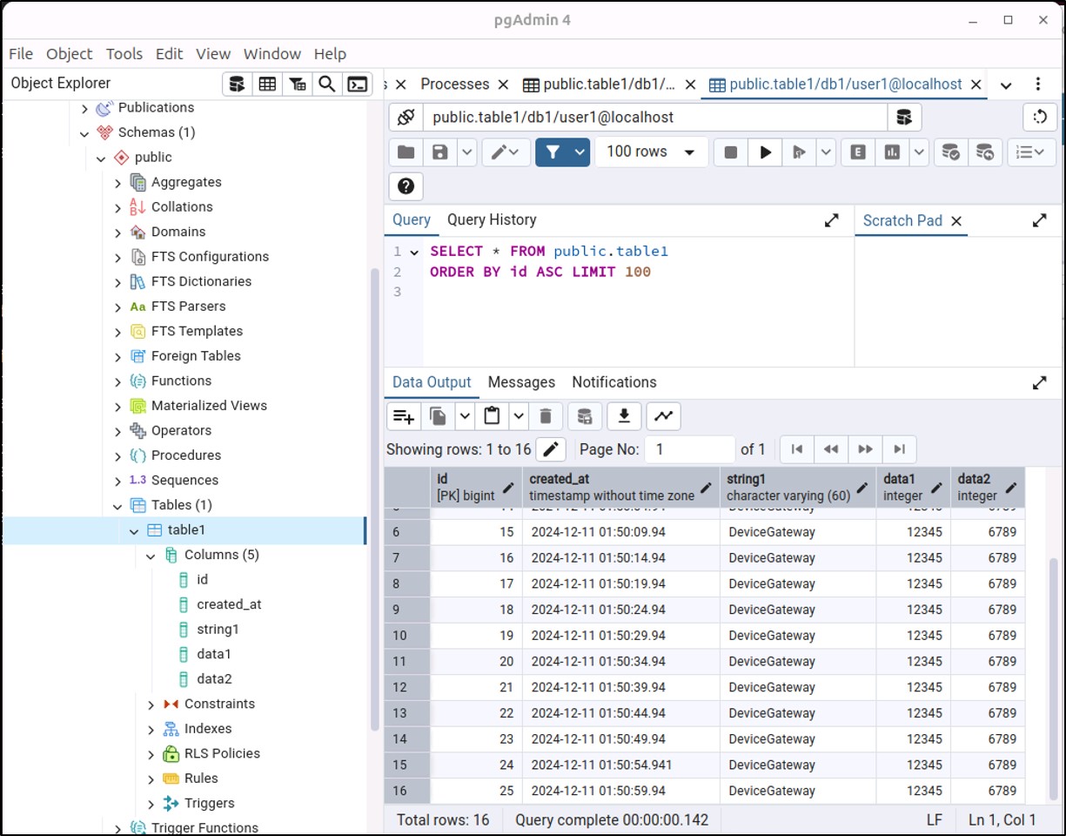Click the edit pencil next to Showing rows

[550, 449]
